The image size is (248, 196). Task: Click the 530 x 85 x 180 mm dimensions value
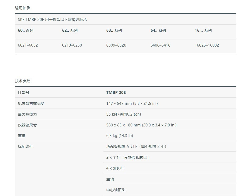click(141, 125)
